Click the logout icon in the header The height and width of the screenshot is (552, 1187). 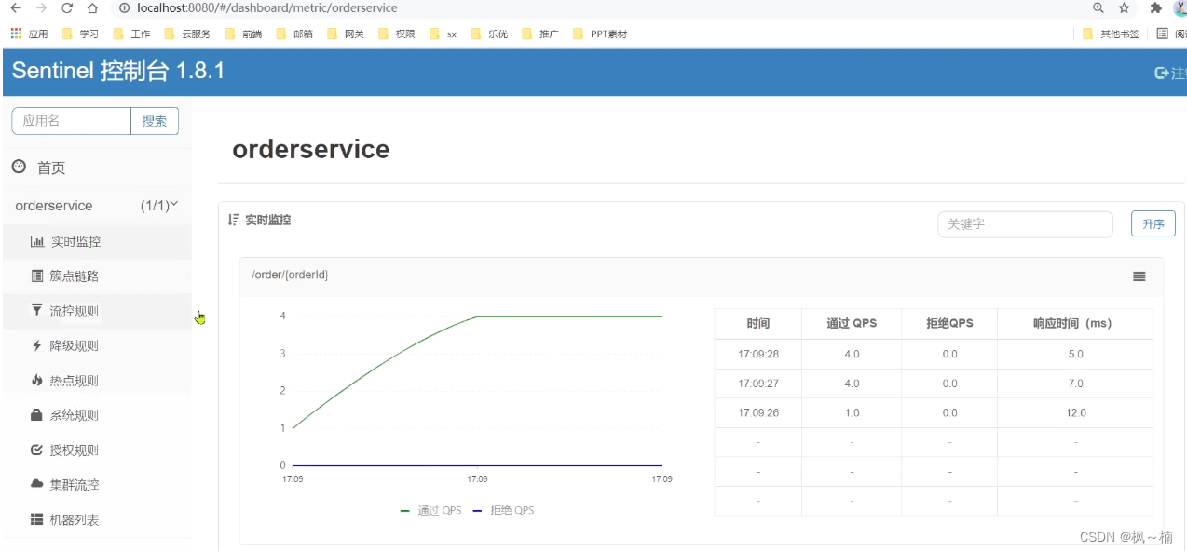[x=1161, y=73]
